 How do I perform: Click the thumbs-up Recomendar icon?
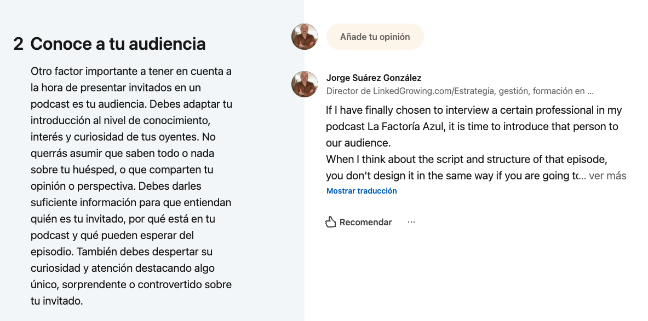pos(330,222)
